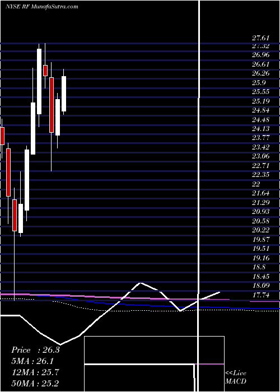
Task: Click the 25.9 price axis label
Action: point(259,83)
